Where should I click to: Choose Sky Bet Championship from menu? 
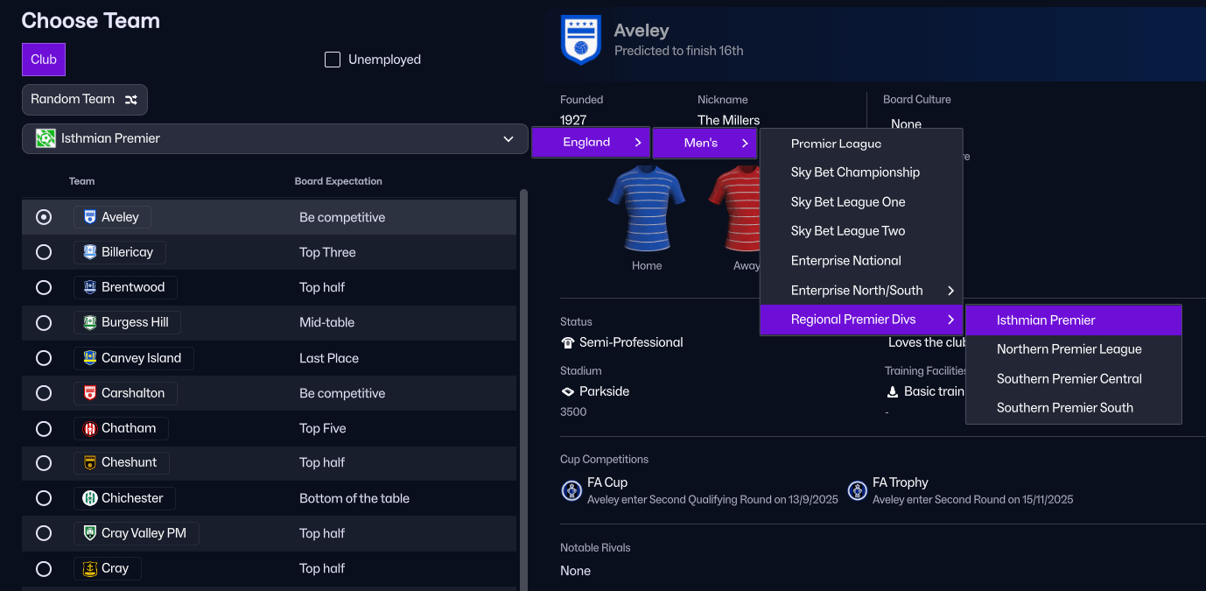(855, 172)
